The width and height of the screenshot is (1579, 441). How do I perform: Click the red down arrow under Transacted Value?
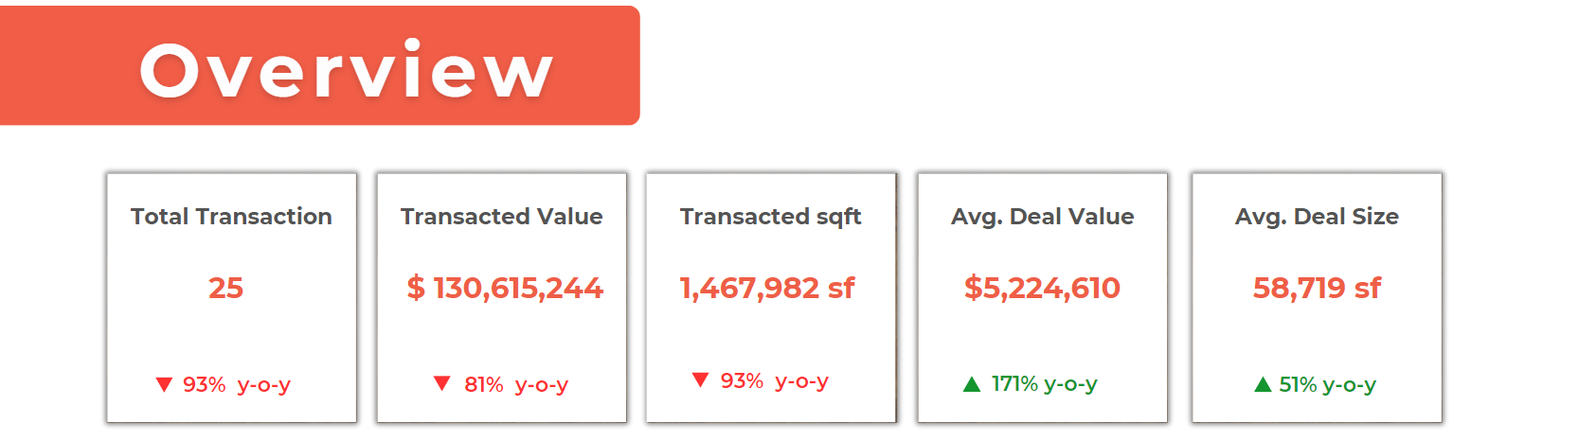(441, 383)
